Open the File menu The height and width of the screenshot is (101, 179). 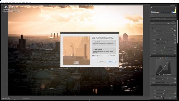click(1, 2)
